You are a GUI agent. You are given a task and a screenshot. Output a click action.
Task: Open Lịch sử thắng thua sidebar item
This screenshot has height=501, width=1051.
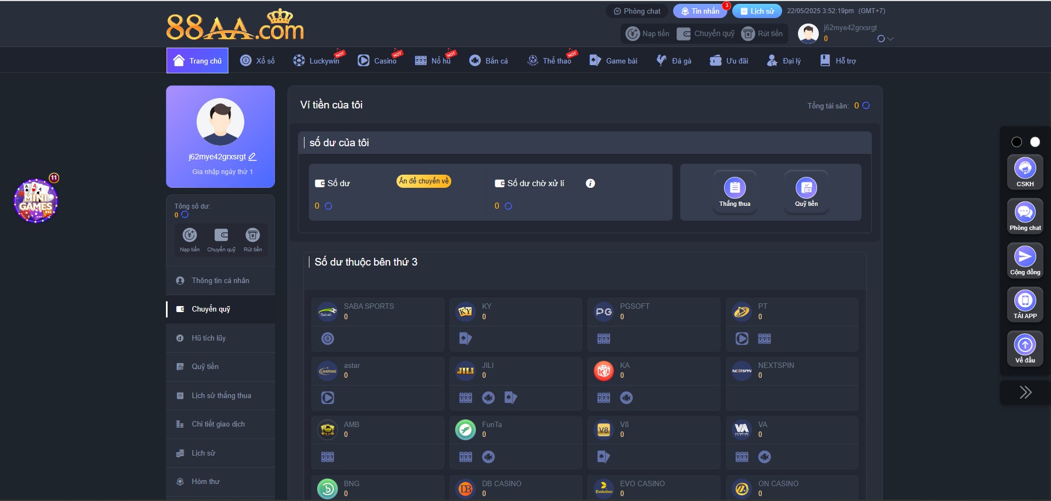220,395
